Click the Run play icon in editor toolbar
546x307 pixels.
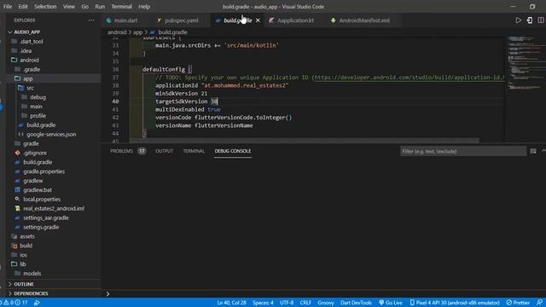pyautogui.click(x=518, y=20)
